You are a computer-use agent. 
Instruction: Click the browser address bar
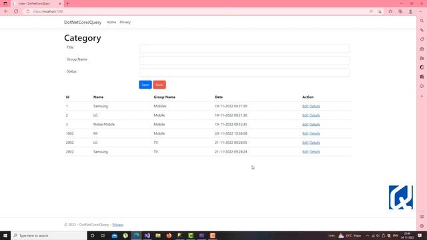coord(196,11)
